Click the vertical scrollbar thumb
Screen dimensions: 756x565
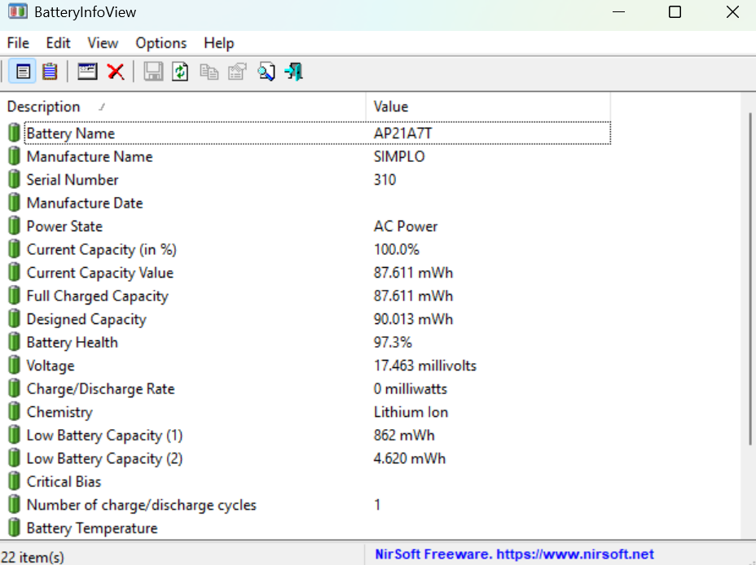coord(749,279)
